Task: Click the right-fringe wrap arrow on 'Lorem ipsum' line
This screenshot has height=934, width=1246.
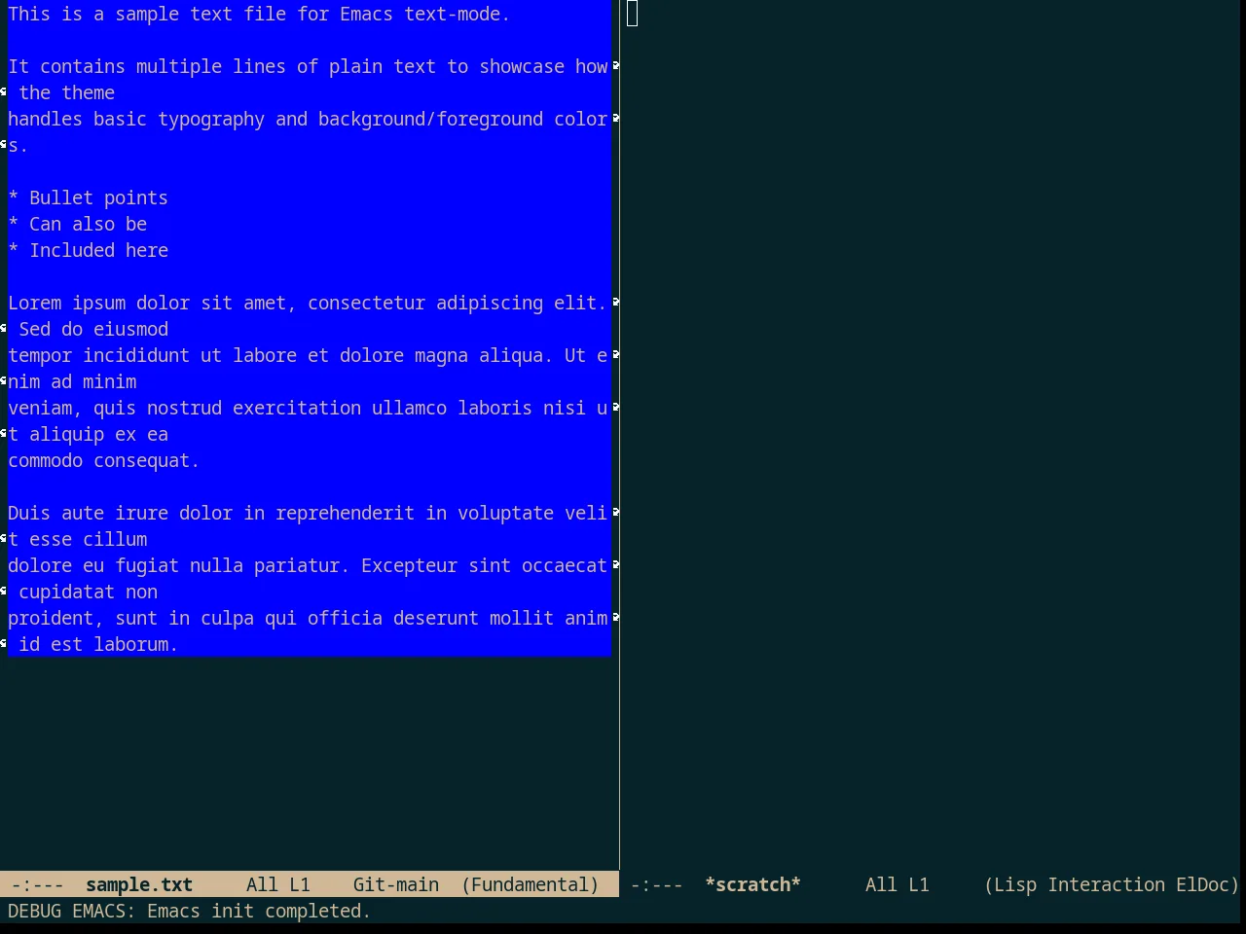Action: (x=615, y=302)
